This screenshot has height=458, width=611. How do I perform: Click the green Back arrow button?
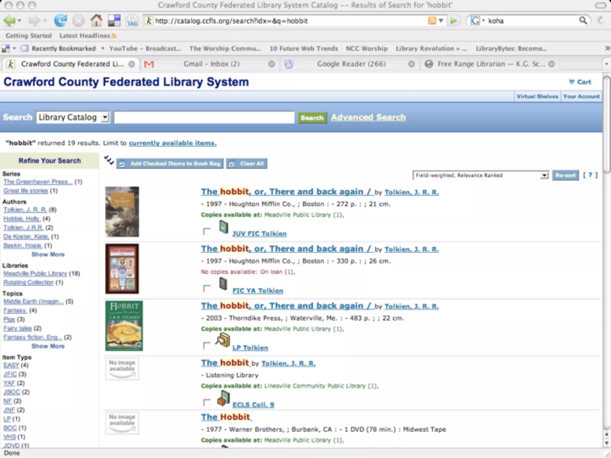pos(10,21)
